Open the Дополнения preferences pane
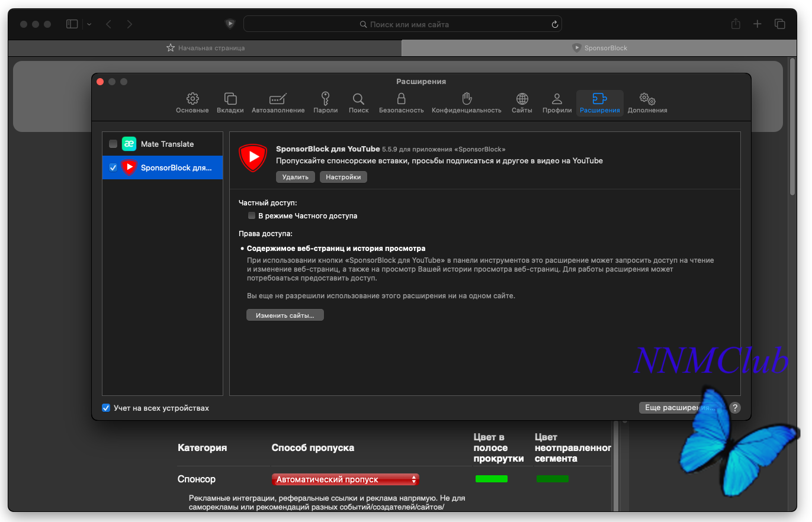 click(x=647, y=103)
